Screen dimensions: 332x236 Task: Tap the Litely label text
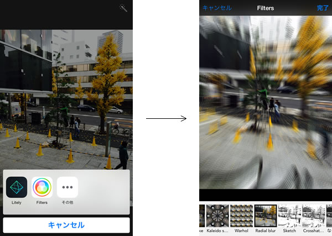17,202
